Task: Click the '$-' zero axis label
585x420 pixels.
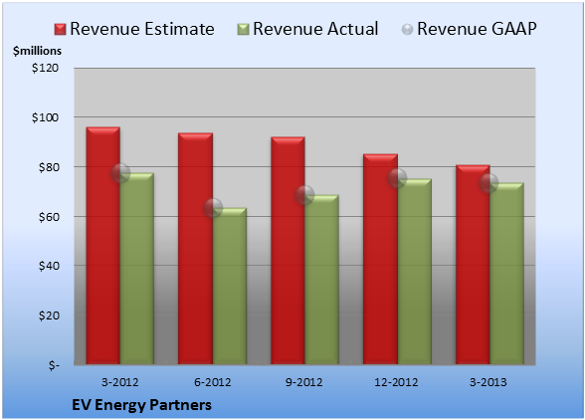Action: [54, 365]
